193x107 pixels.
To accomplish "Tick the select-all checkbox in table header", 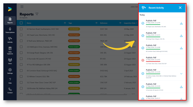I will [21, 23].
